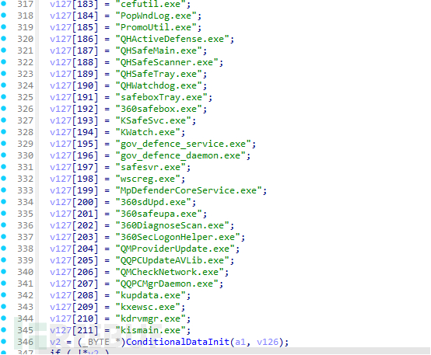This screenshot has width=431, height=355.
Task: Select string "MpDefenderCoreService.exe"
Action: 188,190
